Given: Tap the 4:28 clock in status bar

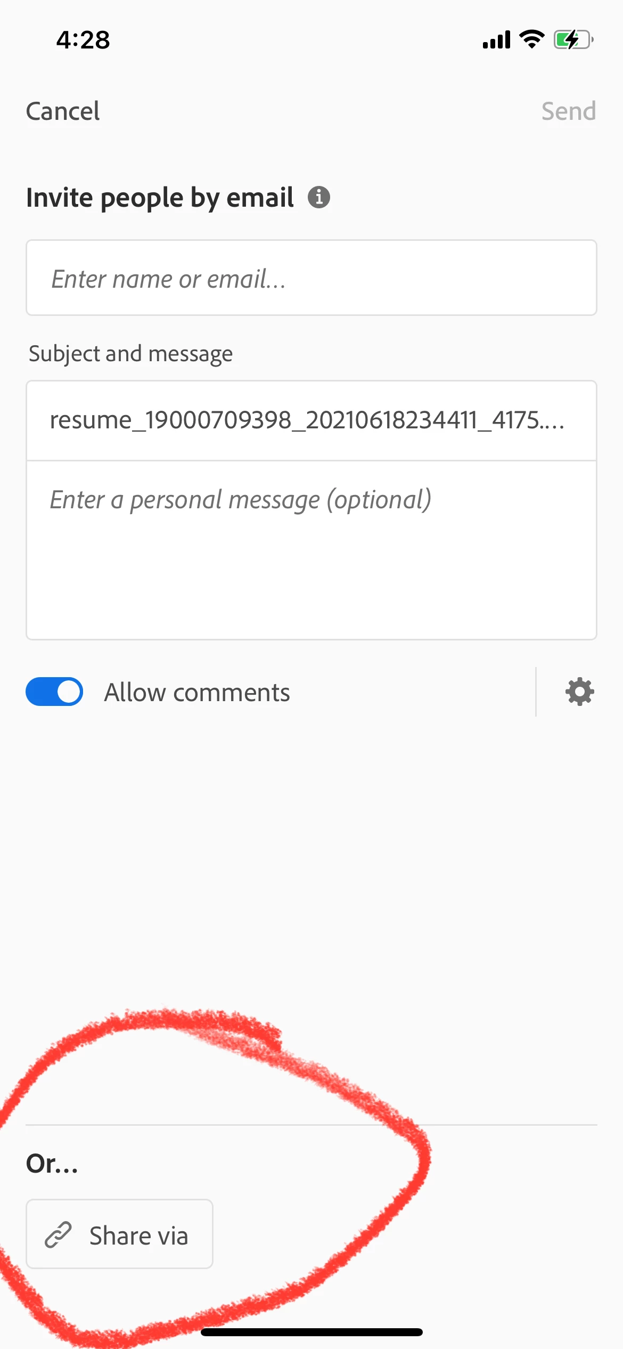Looking at the screenshot, I should coord(83,40).
